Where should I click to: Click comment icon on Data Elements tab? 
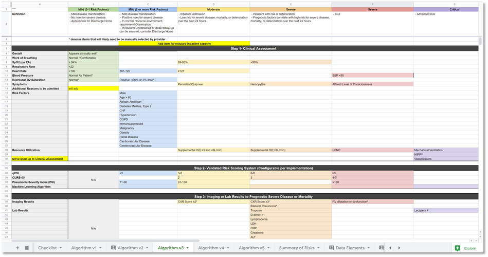[332, 248]
